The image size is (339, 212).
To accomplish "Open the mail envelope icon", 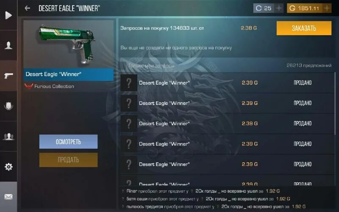I will 8,197.
